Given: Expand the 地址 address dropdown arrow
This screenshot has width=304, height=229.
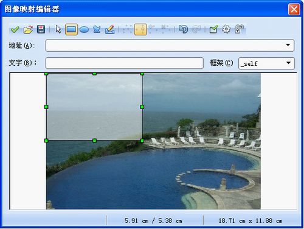Looking at the screenshot, I should 288,45.
